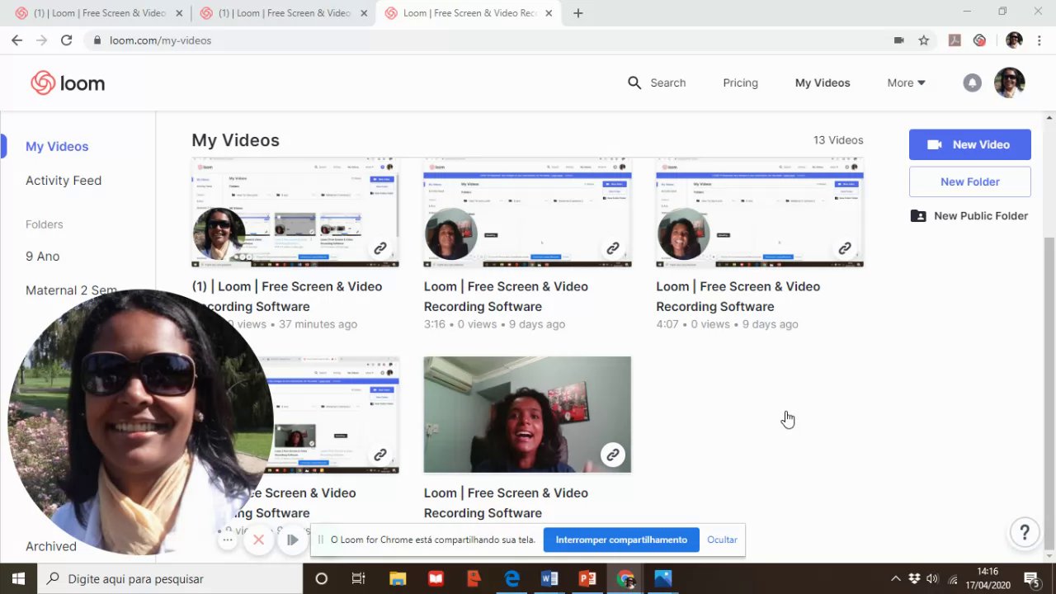The height and width of the screenshot is (594, 1056).
Task: Select My Videos in the sidebar
Action: (57, 146)
